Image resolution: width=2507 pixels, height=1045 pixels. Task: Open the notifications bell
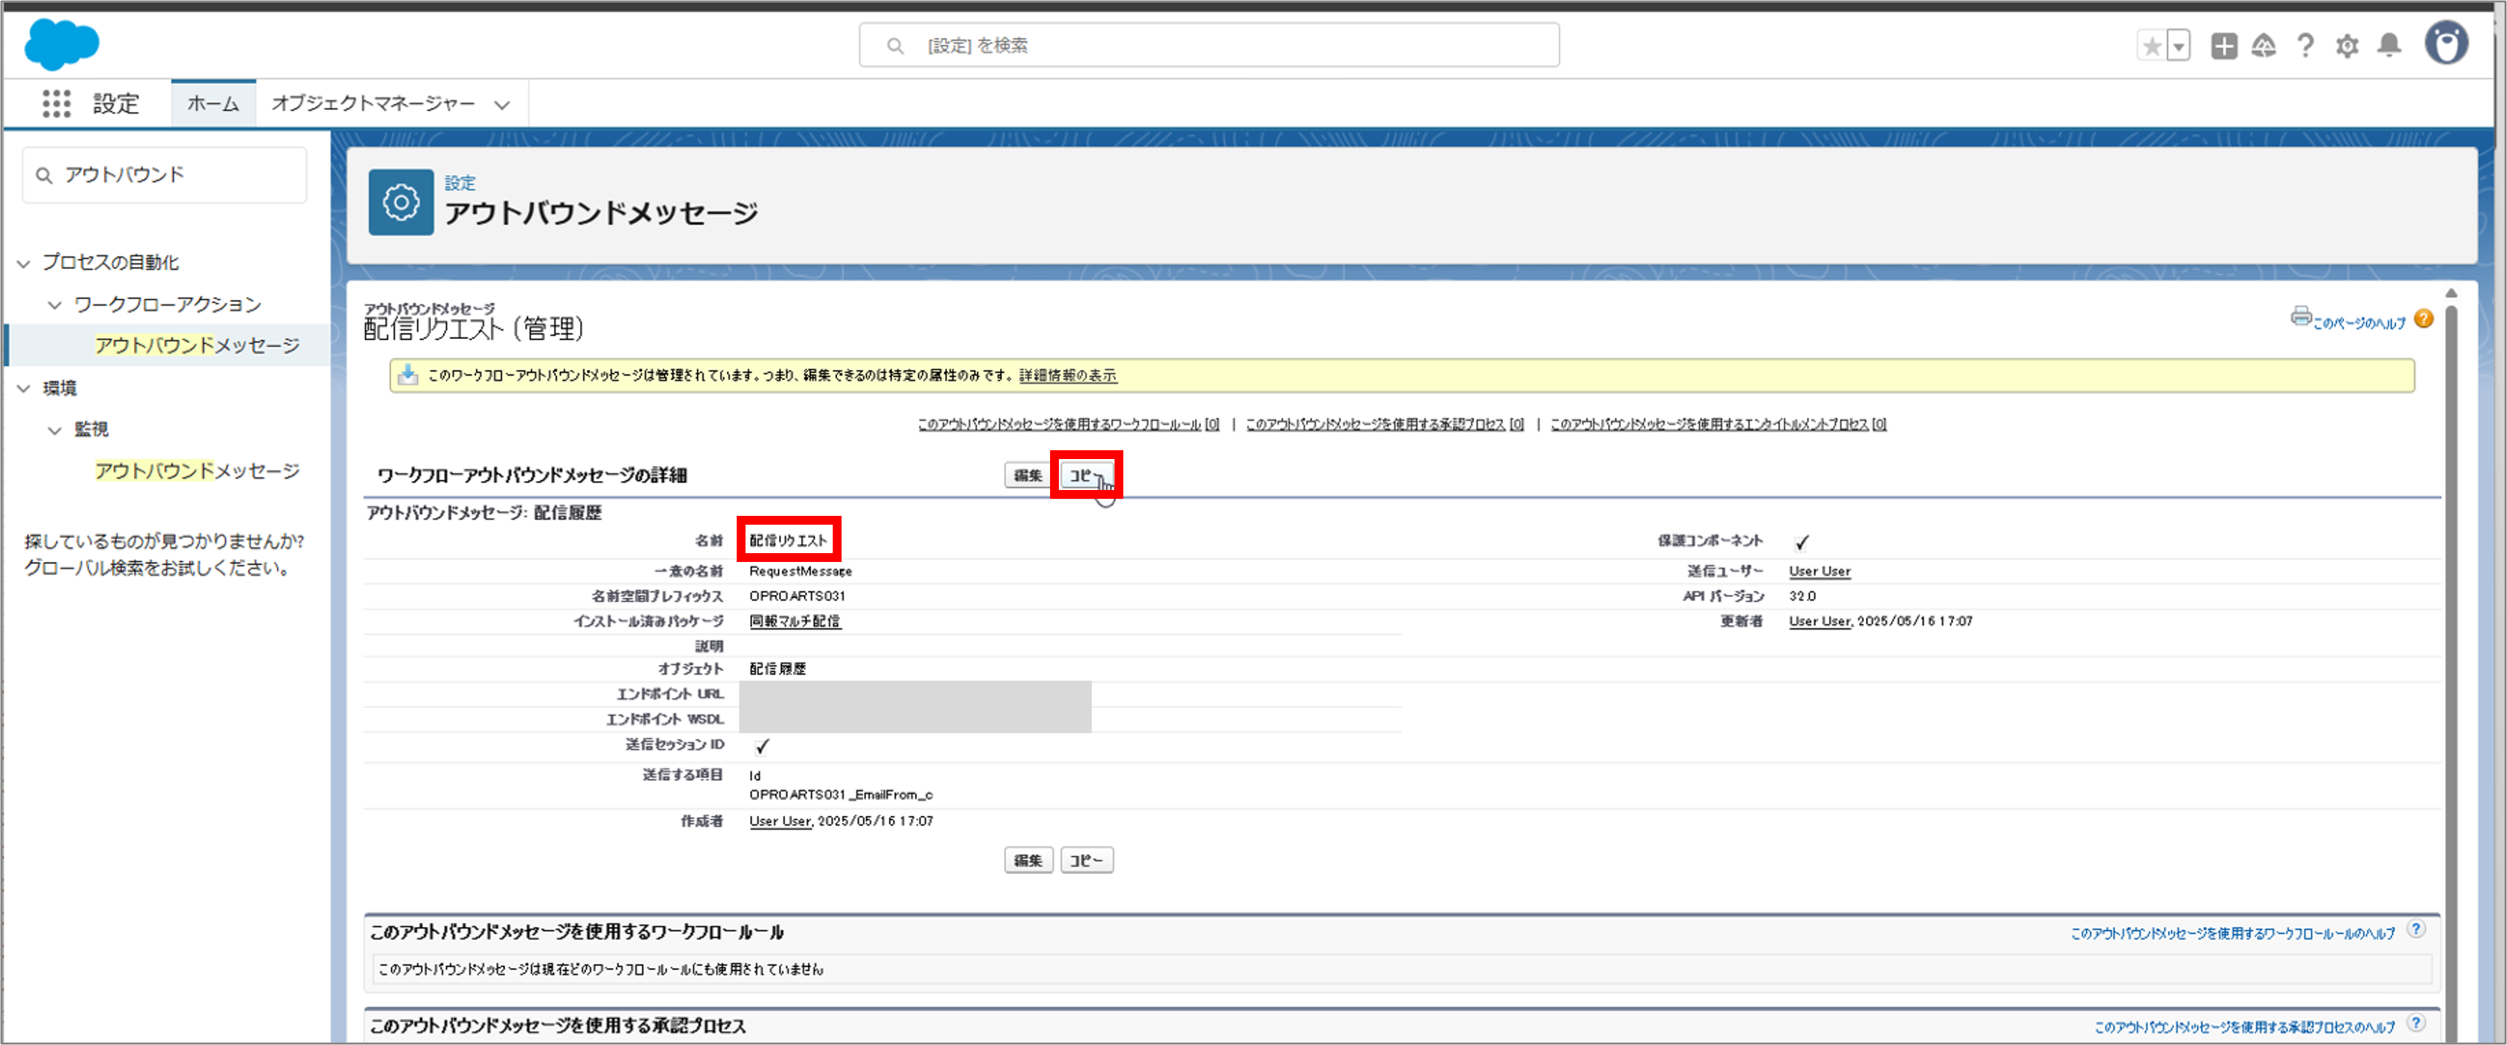point(2388,45)
